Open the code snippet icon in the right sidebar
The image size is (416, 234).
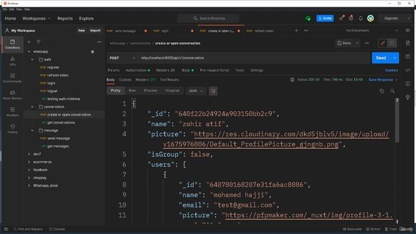click(408, 70)
